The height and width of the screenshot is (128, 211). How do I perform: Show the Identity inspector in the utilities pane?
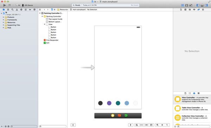190,10
